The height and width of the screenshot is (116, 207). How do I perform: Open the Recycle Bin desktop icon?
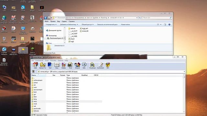pos(4,40)
